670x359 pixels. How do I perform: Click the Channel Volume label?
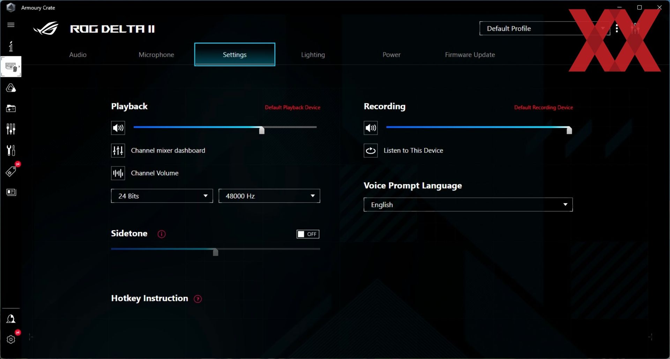155,173
